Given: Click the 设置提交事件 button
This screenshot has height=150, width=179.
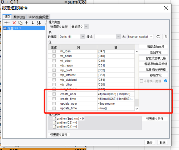Looking at the screenshot, I should 59,135.
